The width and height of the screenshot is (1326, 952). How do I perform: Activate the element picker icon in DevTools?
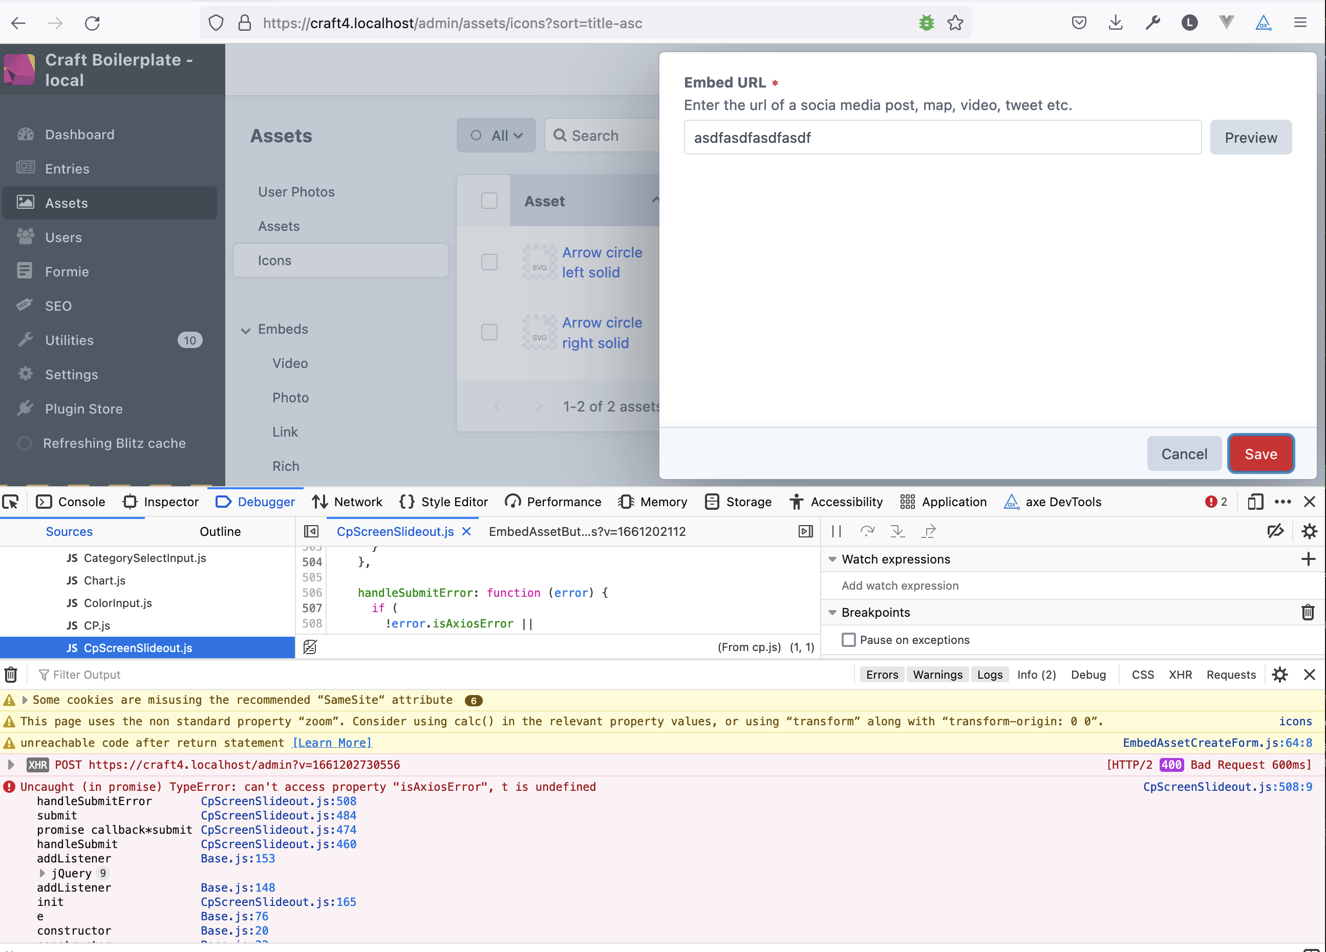(x=11, y=502)
